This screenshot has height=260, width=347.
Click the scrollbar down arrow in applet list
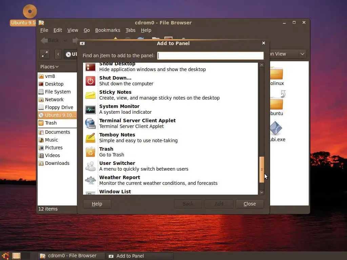tap(262, 192)
